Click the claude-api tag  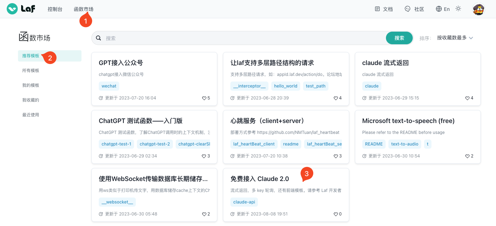tap(244, 202)
